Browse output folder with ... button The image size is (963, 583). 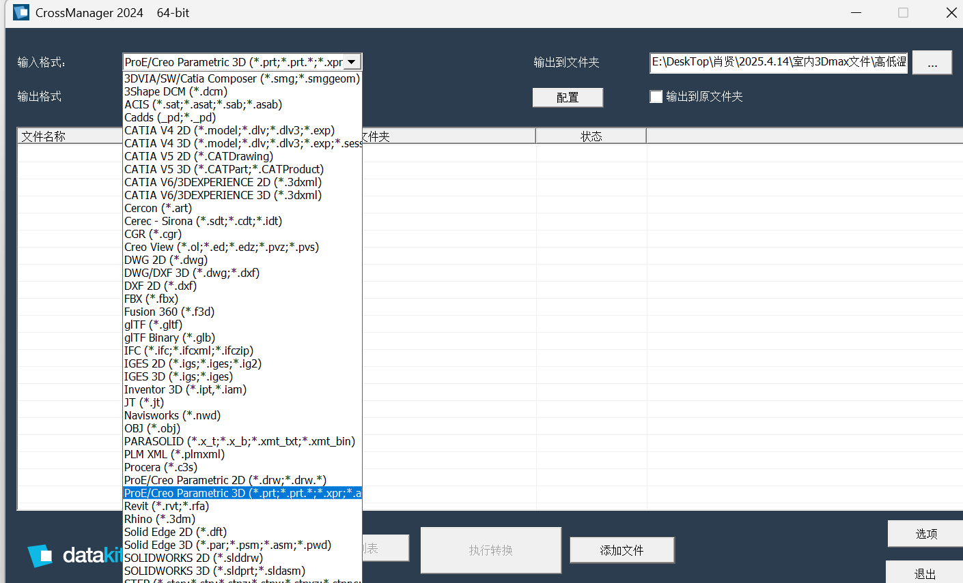tap(932, 63)
